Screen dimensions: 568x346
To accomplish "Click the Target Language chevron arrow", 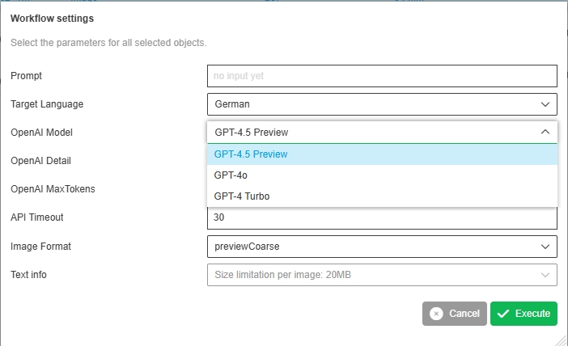I will 545,104.
